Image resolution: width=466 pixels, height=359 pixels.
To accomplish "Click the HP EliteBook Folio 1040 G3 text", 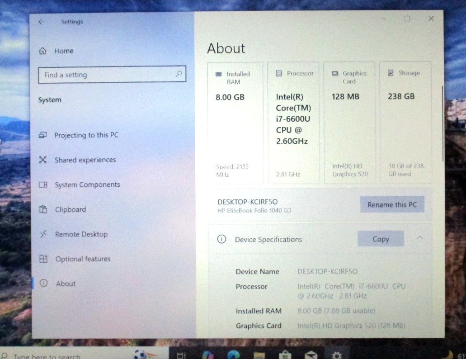I will click(x=254, y=210).
